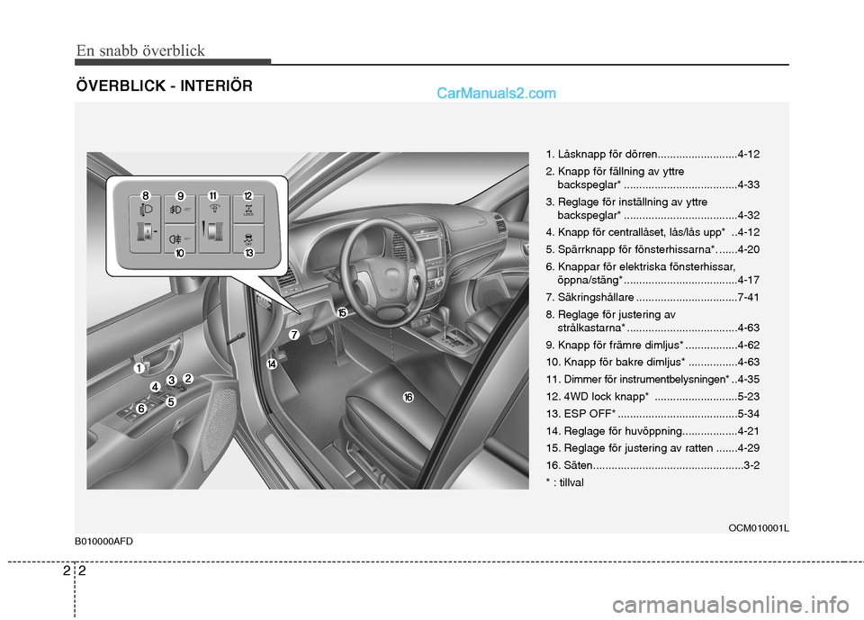The image size is (864, 620).
Task: Click the instrument dimmer icon under callout 11
Action: point(214,209)
